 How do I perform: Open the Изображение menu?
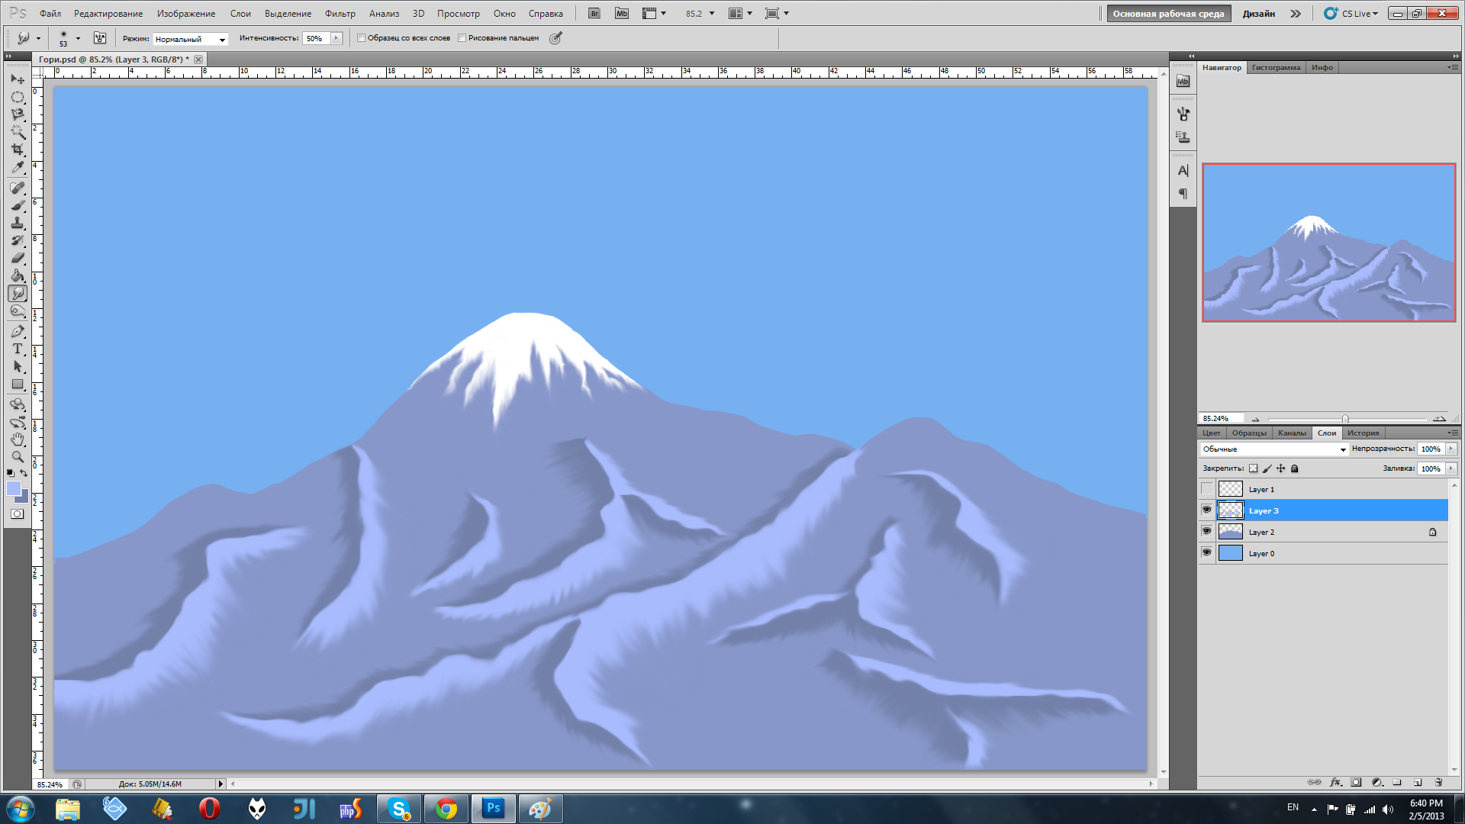click(186, 14)
